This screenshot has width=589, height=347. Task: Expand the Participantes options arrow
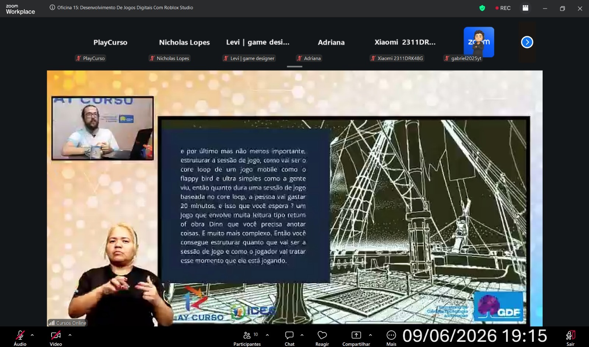tap(267, 335)
